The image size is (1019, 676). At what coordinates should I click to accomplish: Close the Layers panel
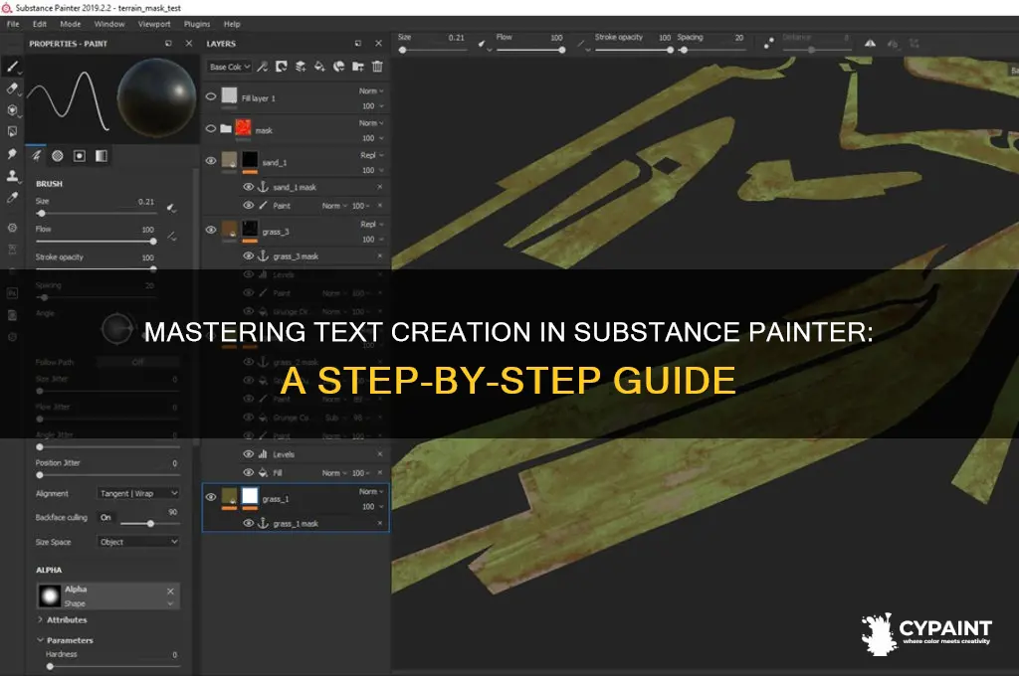pyautogui.click(x=378, y=44)
